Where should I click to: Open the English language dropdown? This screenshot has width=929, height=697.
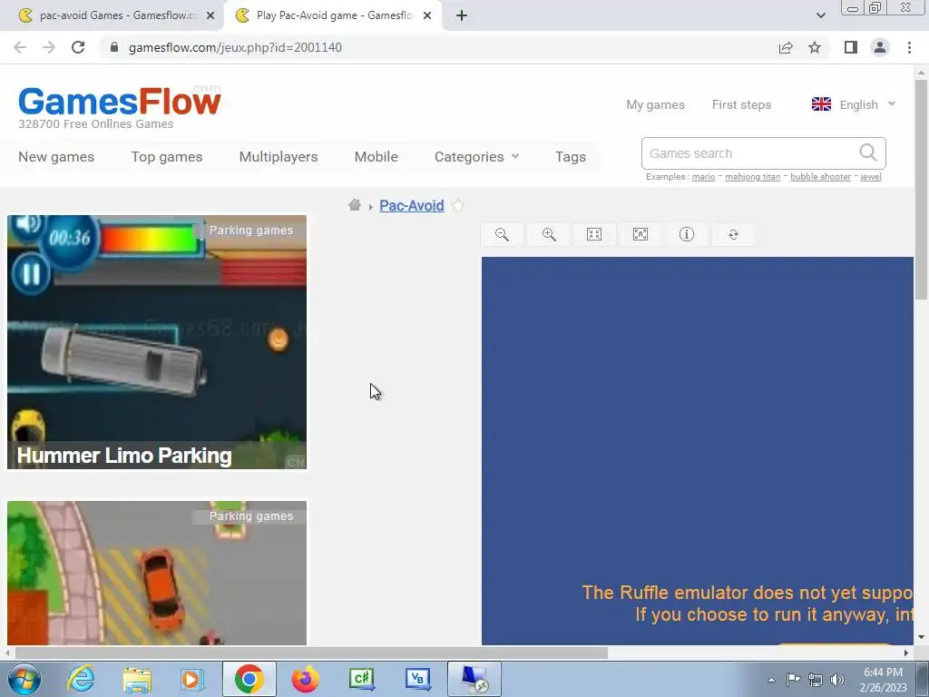pos(853,104)
